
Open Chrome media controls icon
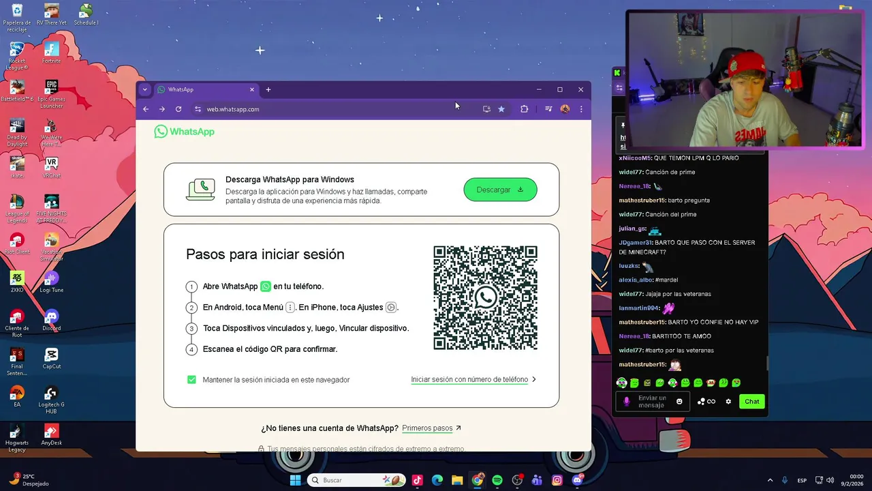click(x=548, y=109)
